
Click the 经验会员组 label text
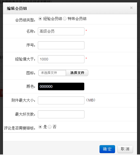point(53,19)
